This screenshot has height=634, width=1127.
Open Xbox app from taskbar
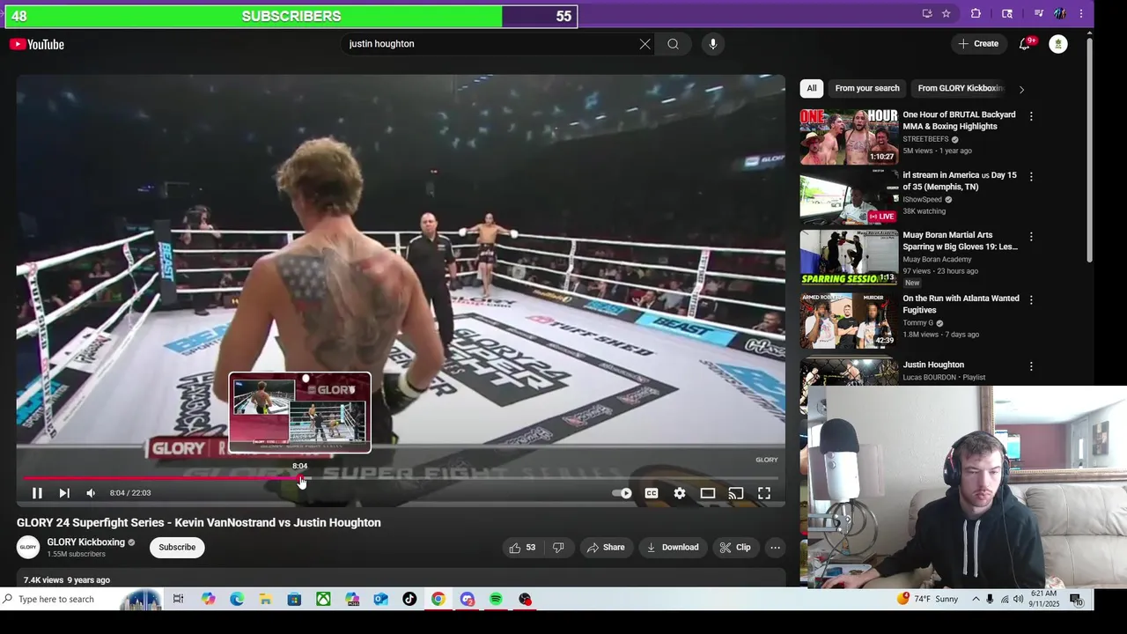[x=323, y=600]
